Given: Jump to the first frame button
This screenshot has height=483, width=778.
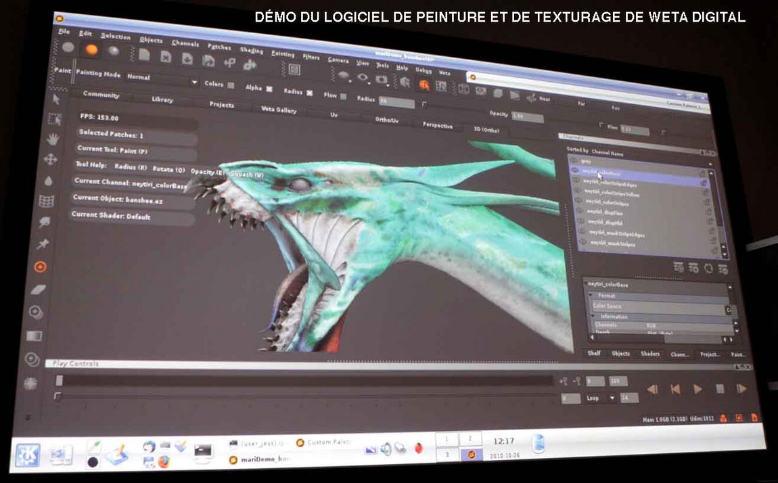Looking at the screenshot, I should click(675, 389).
